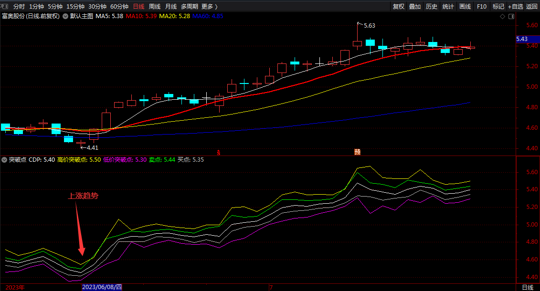Viewport: 540px width, 291px height.
Task: Open the 历史 history button
Action: (x=432, y=7)
